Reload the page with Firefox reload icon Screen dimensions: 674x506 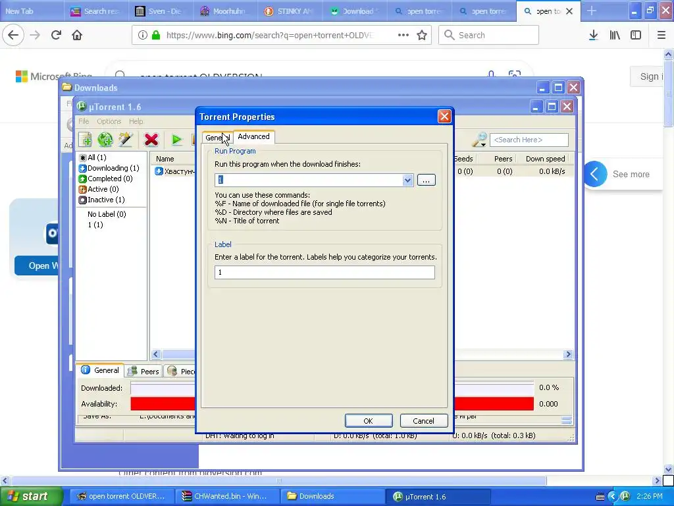click(x=56, y=35)
